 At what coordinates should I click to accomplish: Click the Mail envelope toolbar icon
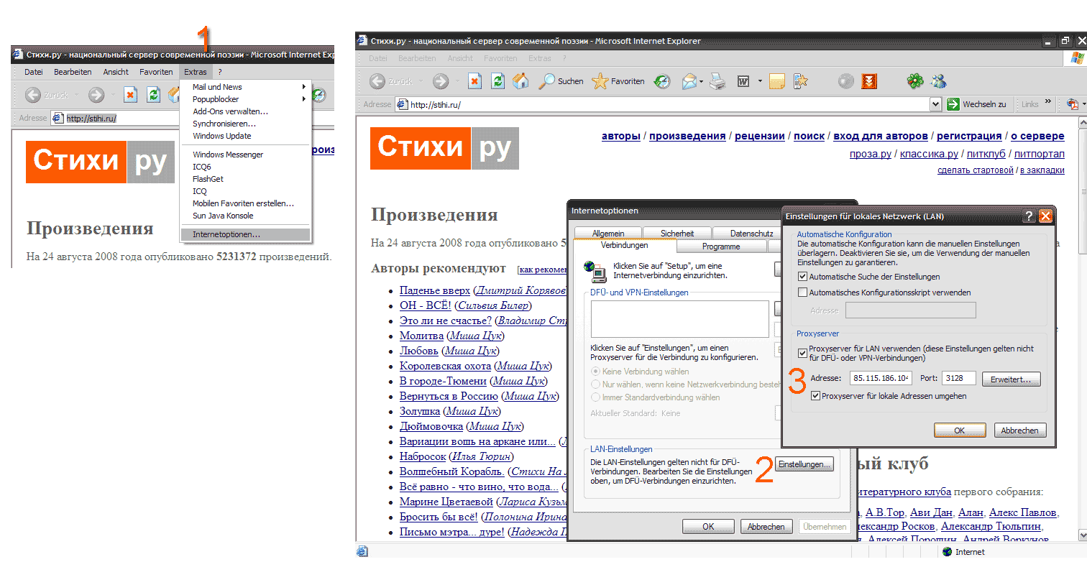pos(689,81)
